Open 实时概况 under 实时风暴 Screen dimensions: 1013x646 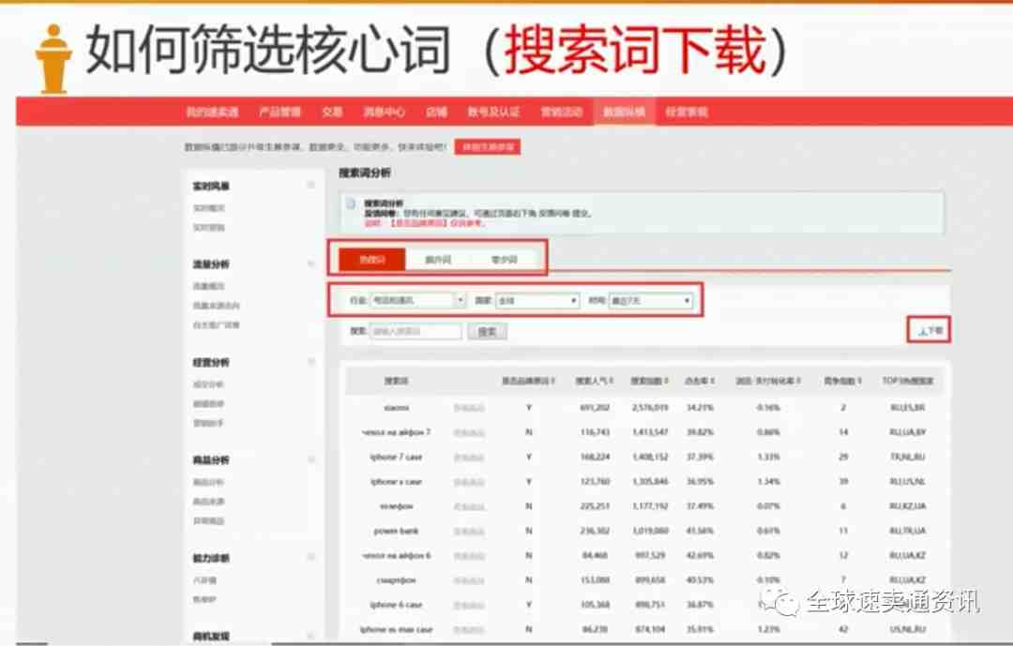(x=208, y=208)
